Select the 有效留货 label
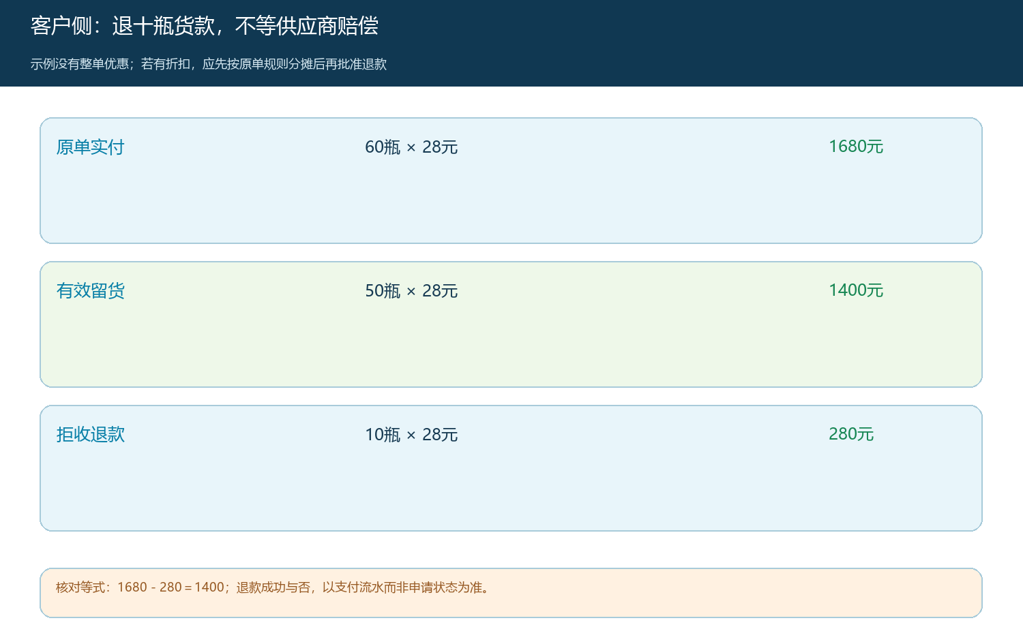1023x627 pixels. click(91, 291)
